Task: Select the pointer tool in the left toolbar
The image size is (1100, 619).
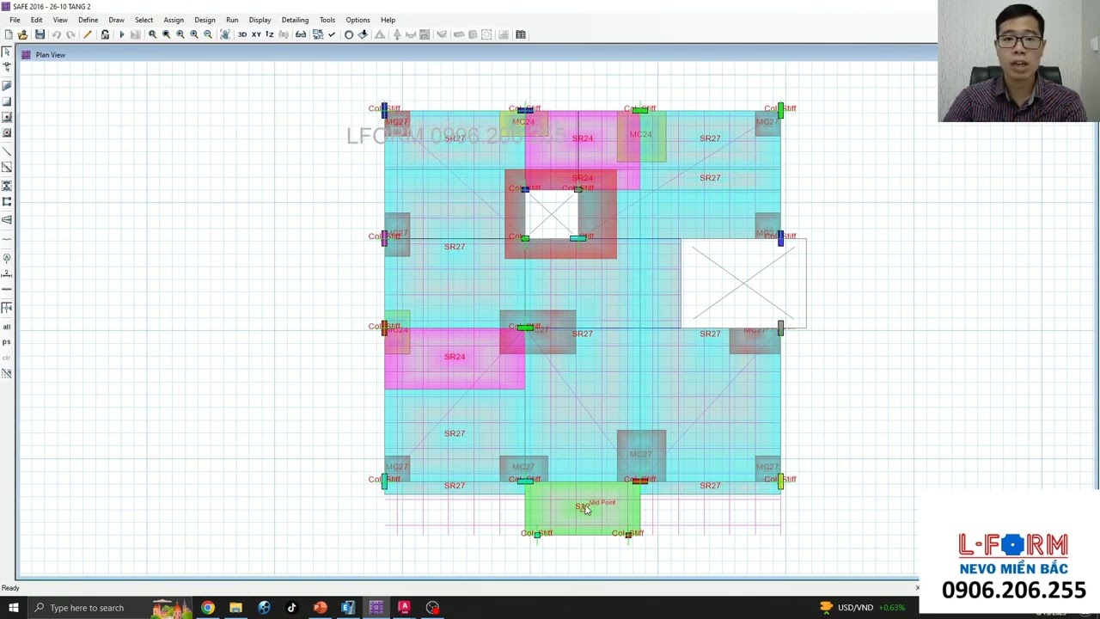Action: point(7,53)
